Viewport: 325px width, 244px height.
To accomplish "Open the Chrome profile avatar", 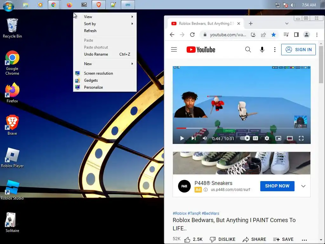I will click(x=307, y=35).
